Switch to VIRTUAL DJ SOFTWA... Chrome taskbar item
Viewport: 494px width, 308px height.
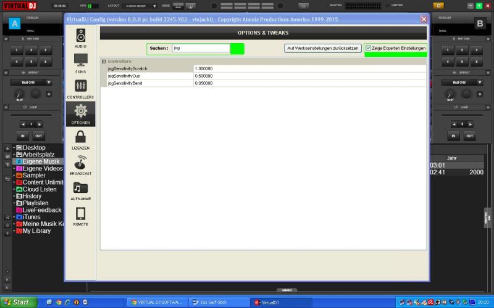(x=157, y=302)
